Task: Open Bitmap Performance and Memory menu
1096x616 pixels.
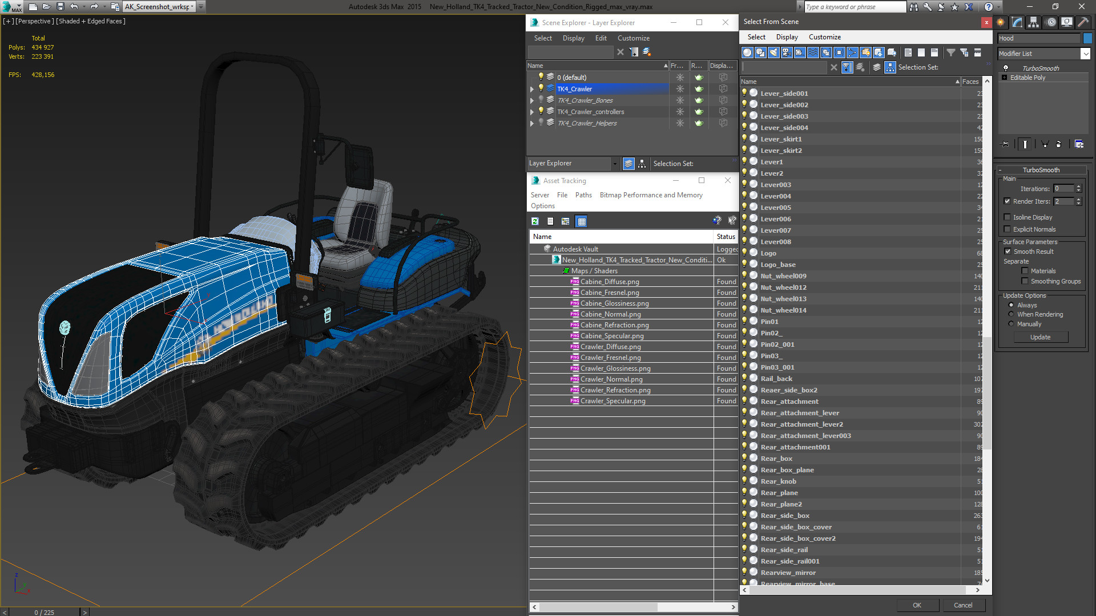Action: point(651,195)
